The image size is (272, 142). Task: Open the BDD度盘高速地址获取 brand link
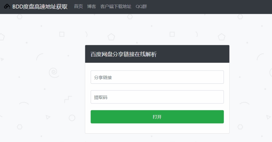pyautogui.click(x=40, y=7)
